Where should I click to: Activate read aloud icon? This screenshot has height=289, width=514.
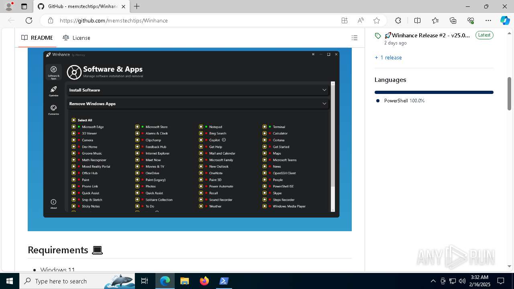click(361, 20)
